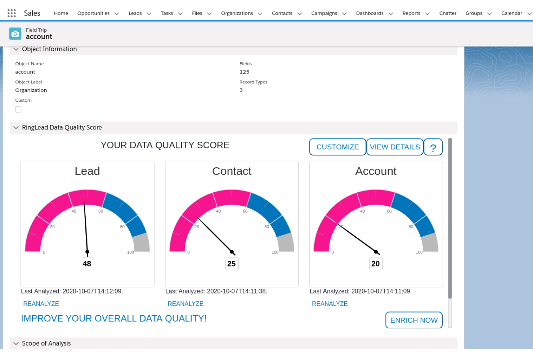The height and width of the screenshot is (355, 533).
Task: Navigate to the Home tab
Action: 61,13
